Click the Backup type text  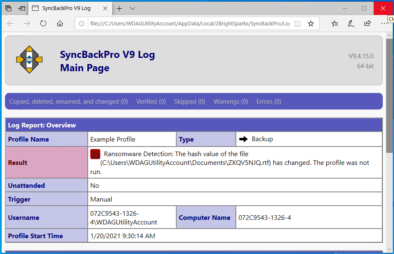tap(263, 139)
